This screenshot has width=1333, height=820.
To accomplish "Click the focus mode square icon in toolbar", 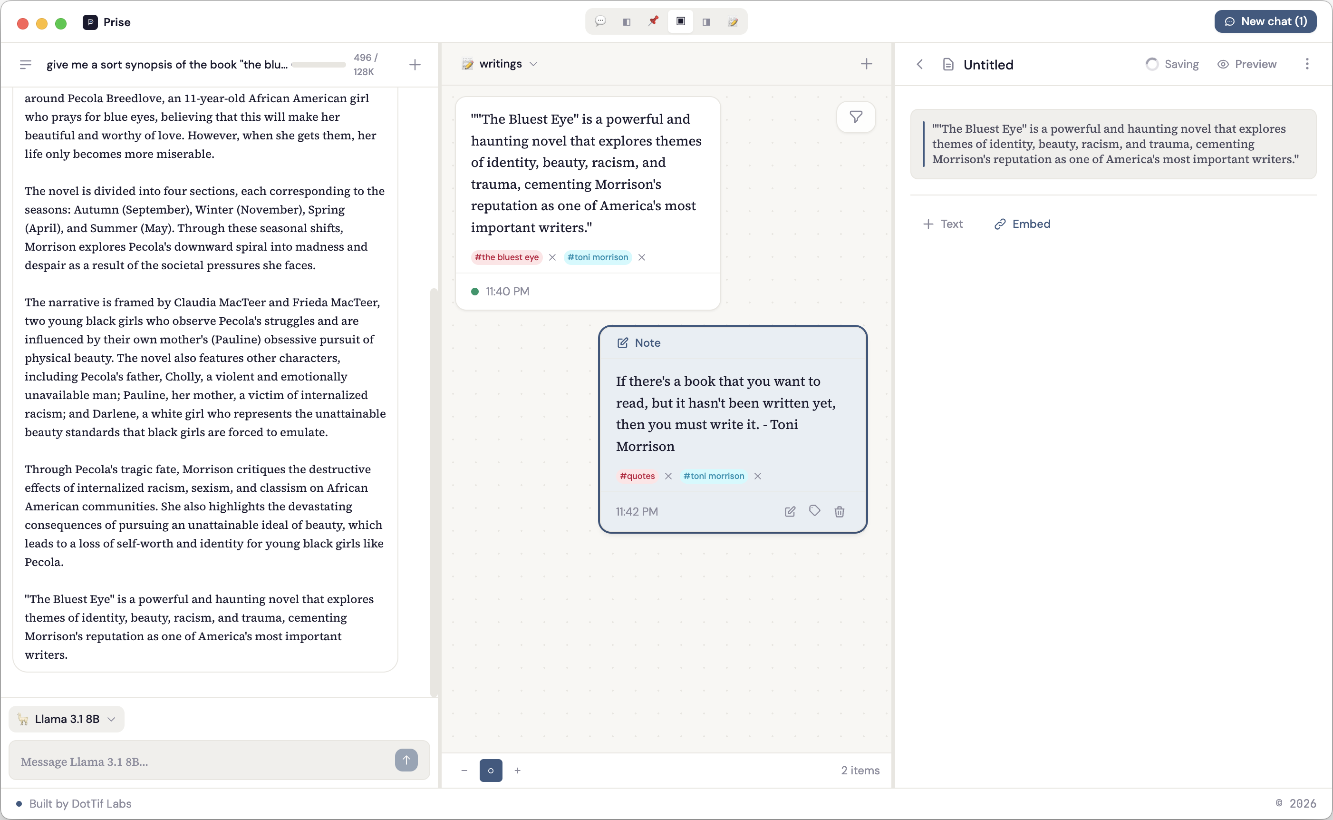I will [680, 22].
